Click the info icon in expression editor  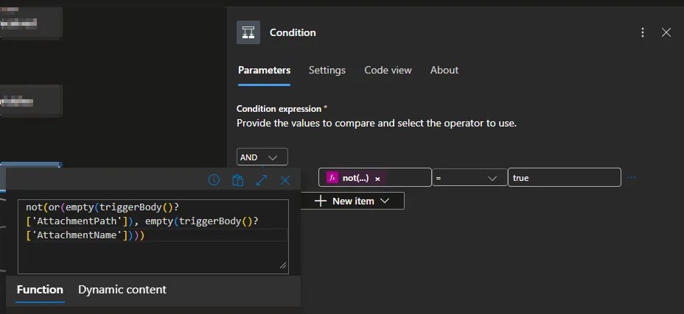pyautogui.click(x=214, y=180)
